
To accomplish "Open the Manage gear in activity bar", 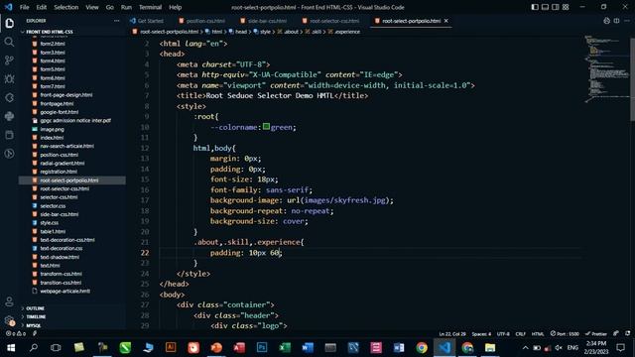I will 9,320.
